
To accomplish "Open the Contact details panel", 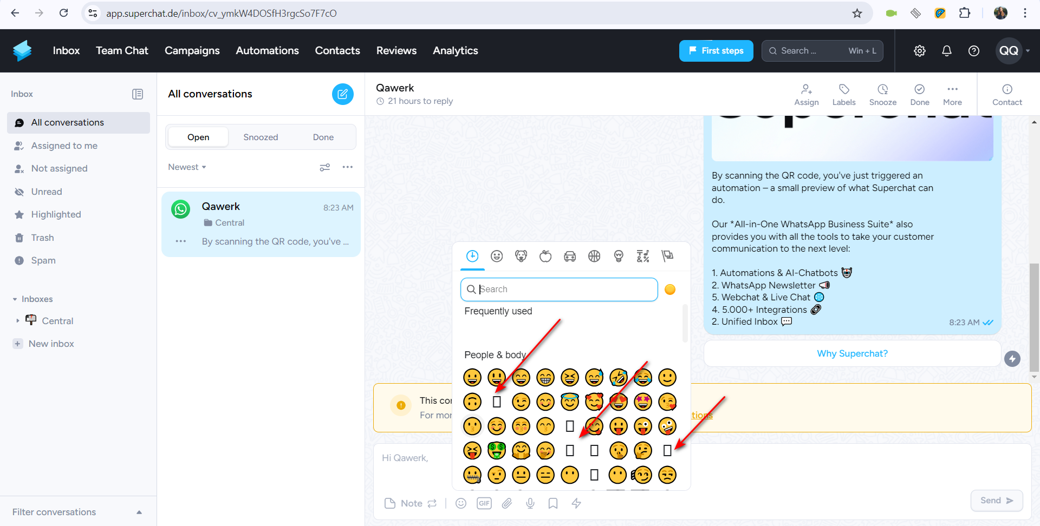I will 1007,95.
